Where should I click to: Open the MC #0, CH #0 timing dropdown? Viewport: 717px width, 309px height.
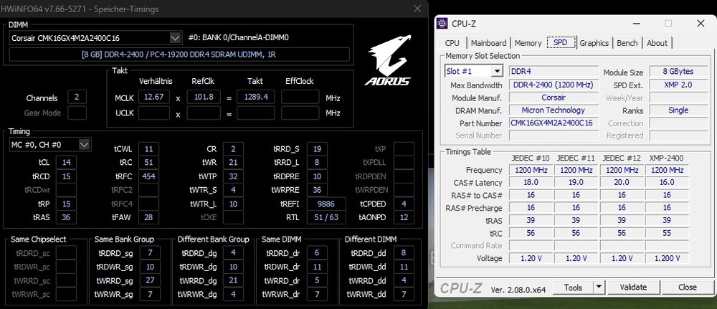(x=84, y=144)
